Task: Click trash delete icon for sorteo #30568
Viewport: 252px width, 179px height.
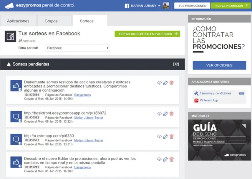Action: tap(172, 83)
